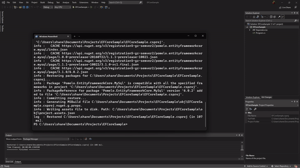This screenshot has width=300, height=168.
Task: Switch to Git Changes tab
Action: point(267,97)
